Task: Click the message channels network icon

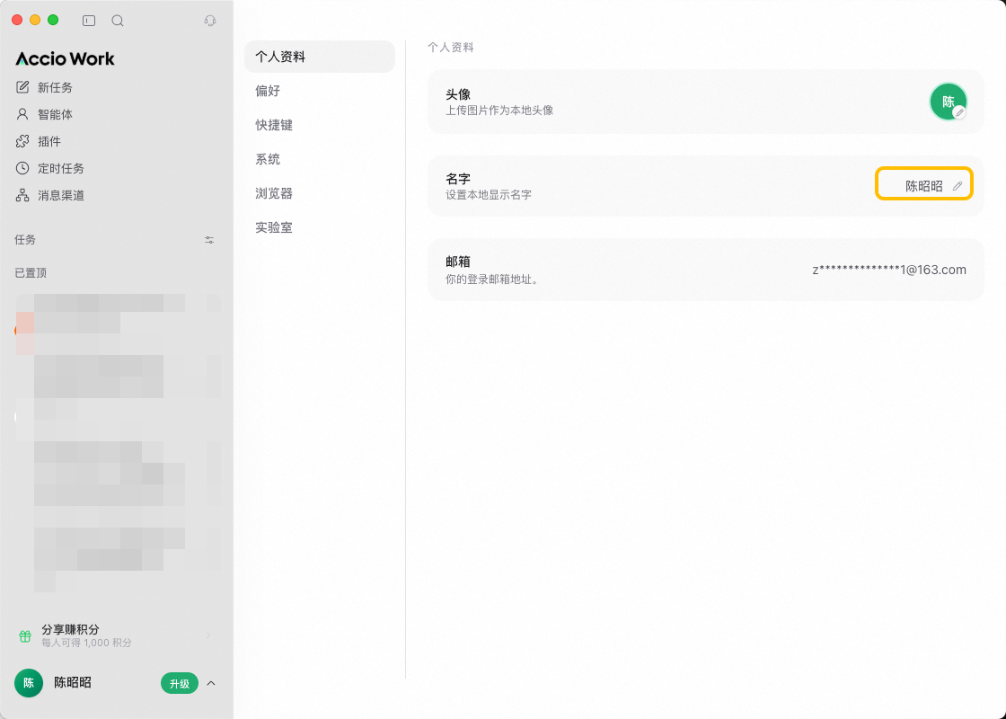Action: click(x=22, y=195)
